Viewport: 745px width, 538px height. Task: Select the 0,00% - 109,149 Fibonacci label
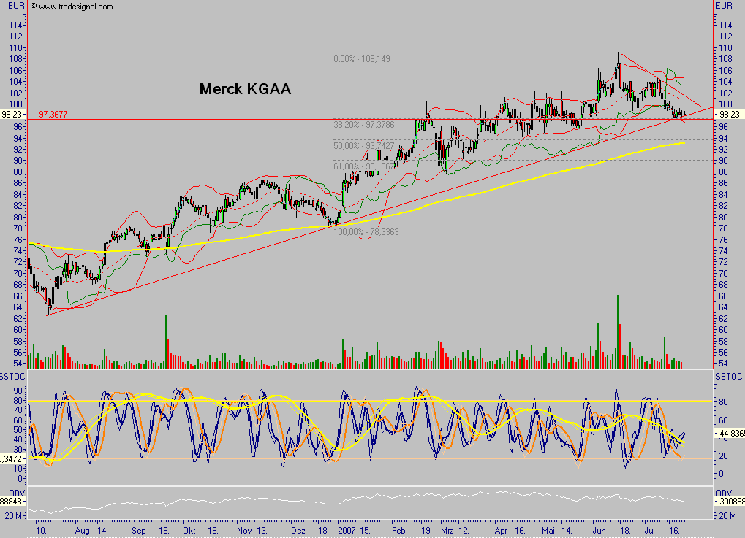362,58
